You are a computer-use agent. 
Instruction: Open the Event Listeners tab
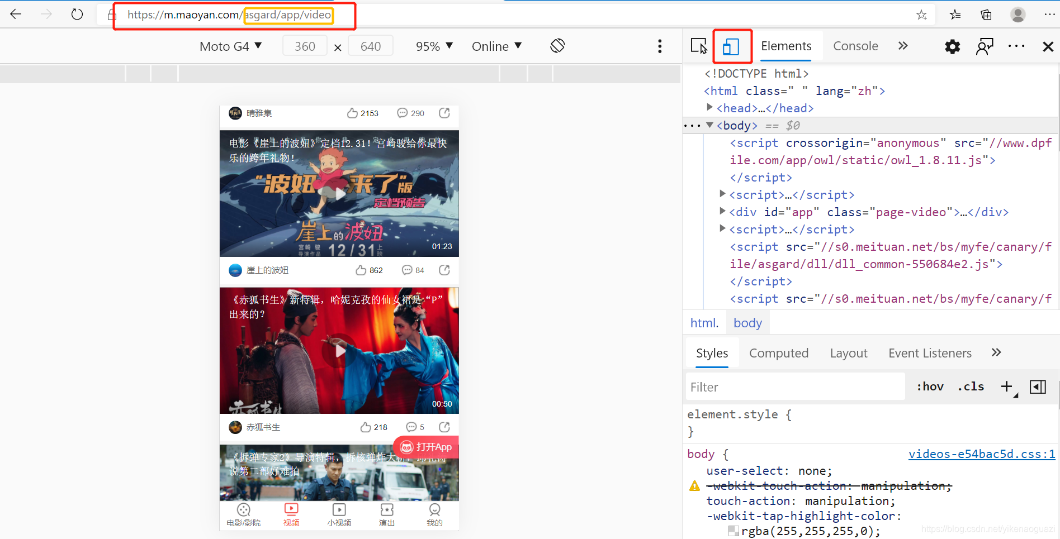[930, 353]
